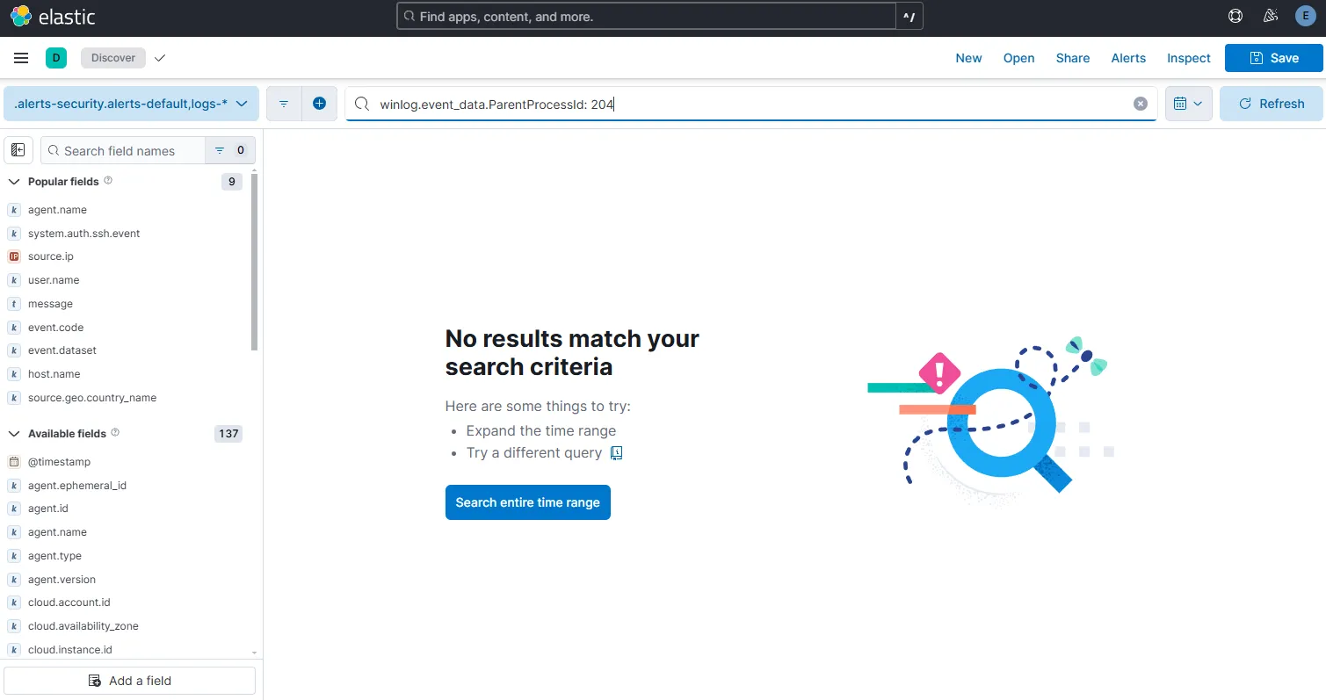This screenshot has width=1326, height=700.
Task: Add a new filter with the plus icon
Action: (x=319, y=103)
